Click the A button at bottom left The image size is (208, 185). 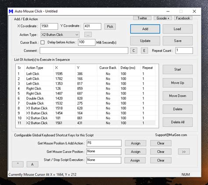32,164
